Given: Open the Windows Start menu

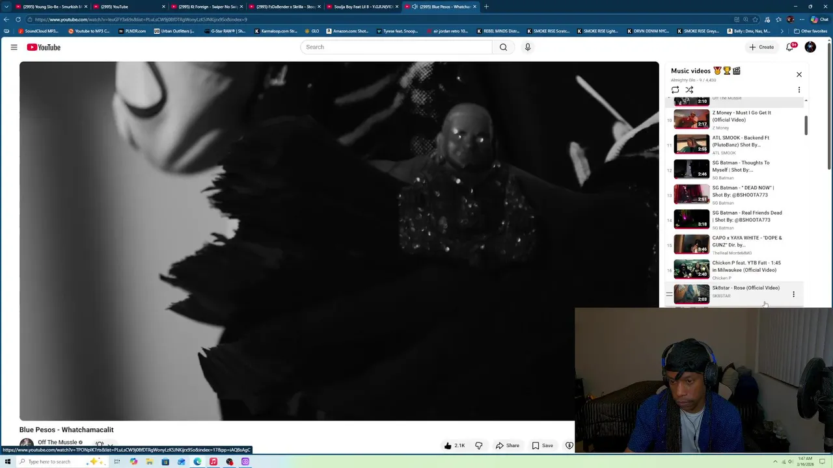Looking at the screenshot, I should tap(7, 461).
